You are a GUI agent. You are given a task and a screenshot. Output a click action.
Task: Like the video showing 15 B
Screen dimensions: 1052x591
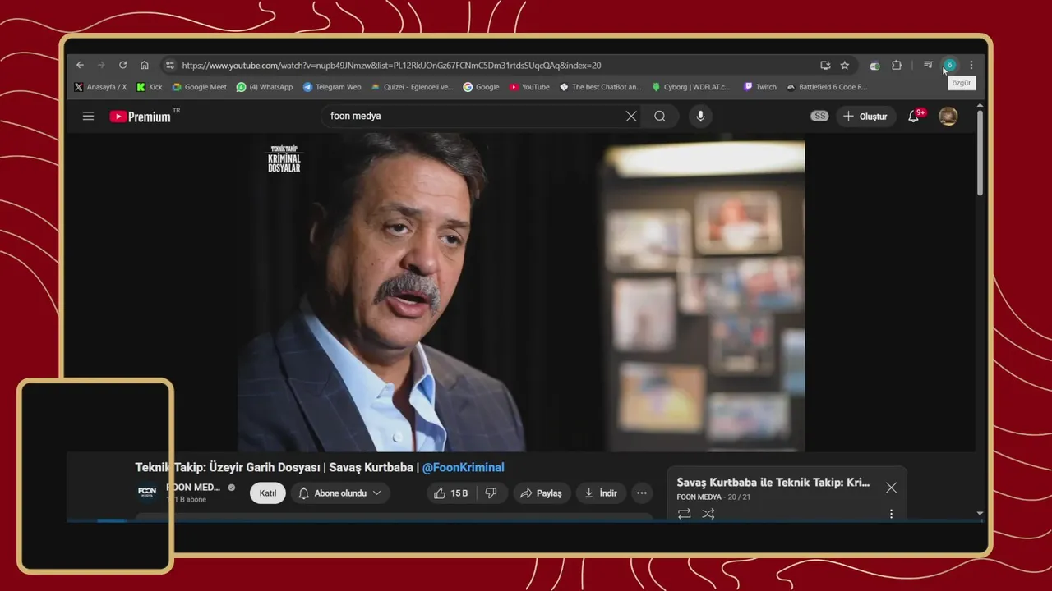(450, 493)
